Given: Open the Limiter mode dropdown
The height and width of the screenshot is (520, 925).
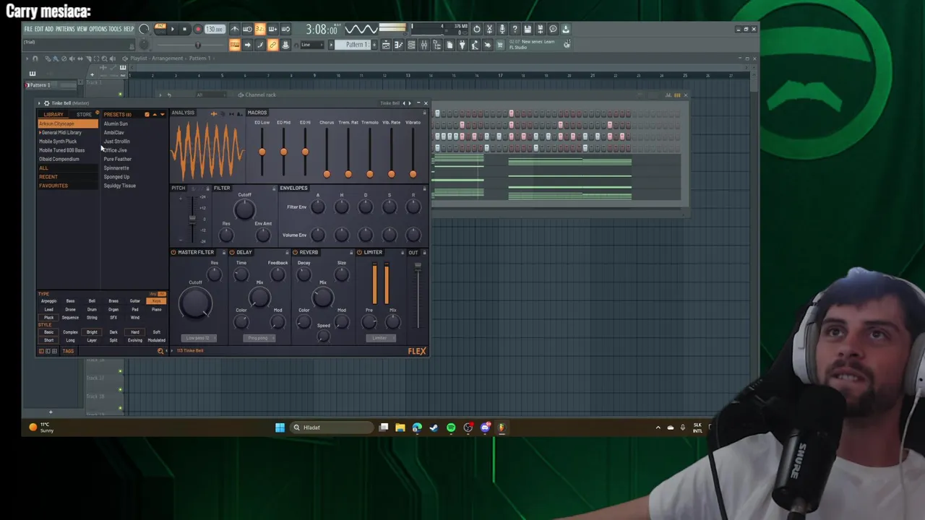Looking at the screenshot, I should [x=379, y=338].
